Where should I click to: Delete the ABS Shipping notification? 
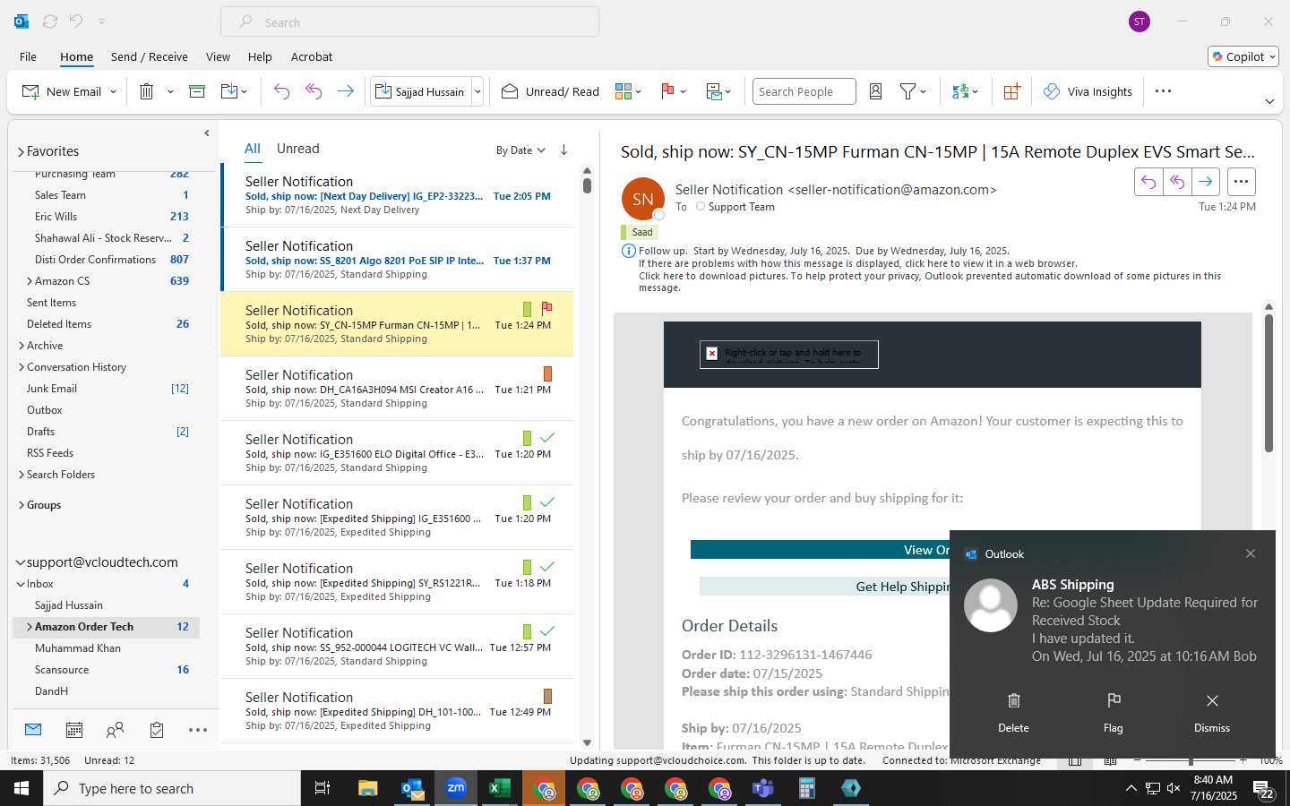pos(1013,712)
